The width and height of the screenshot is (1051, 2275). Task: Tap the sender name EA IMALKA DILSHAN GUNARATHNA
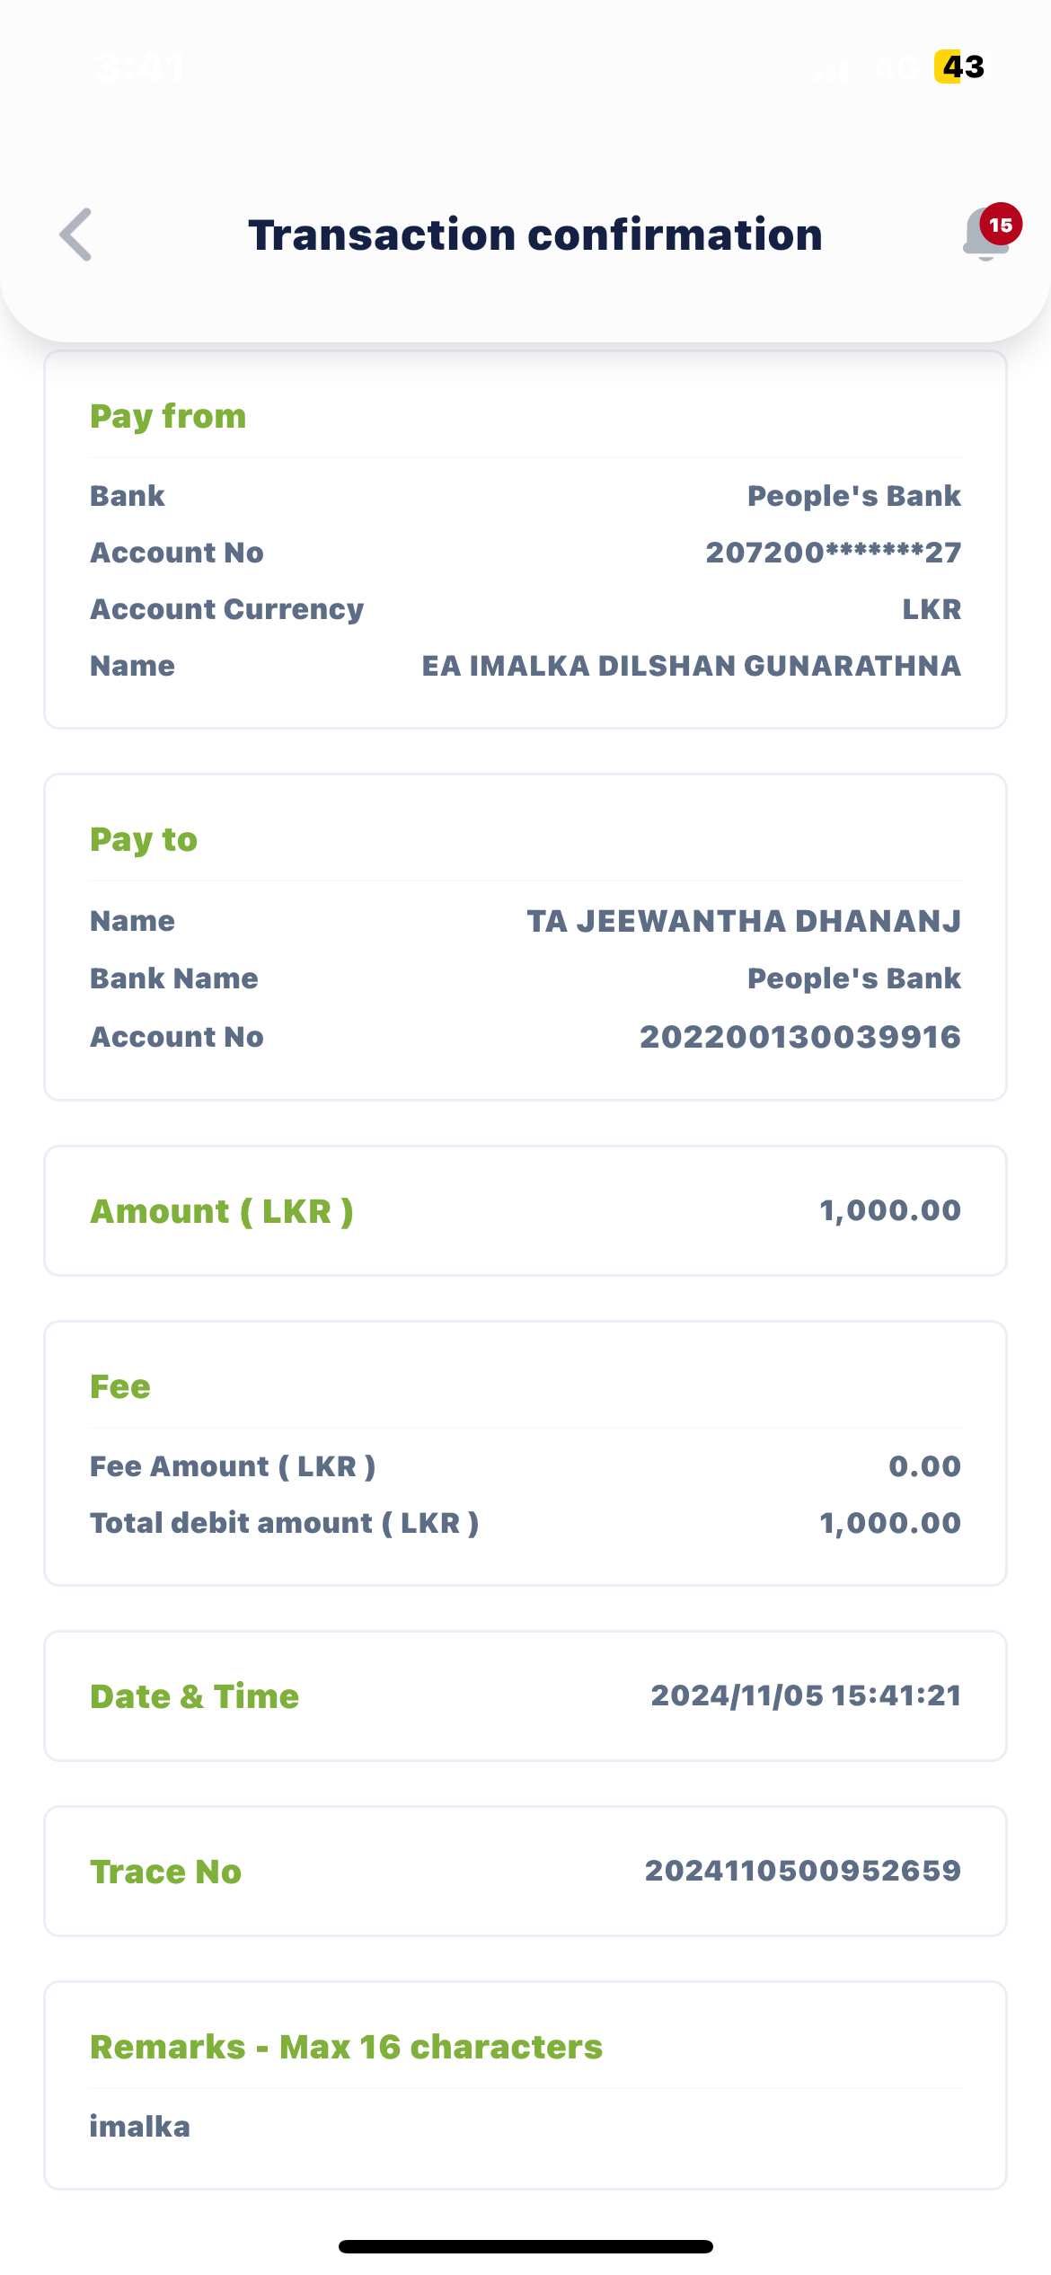tap(691, 666)
